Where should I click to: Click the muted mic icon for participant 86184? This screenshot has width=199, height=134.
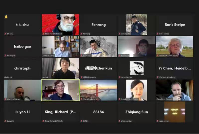[82, 121]
